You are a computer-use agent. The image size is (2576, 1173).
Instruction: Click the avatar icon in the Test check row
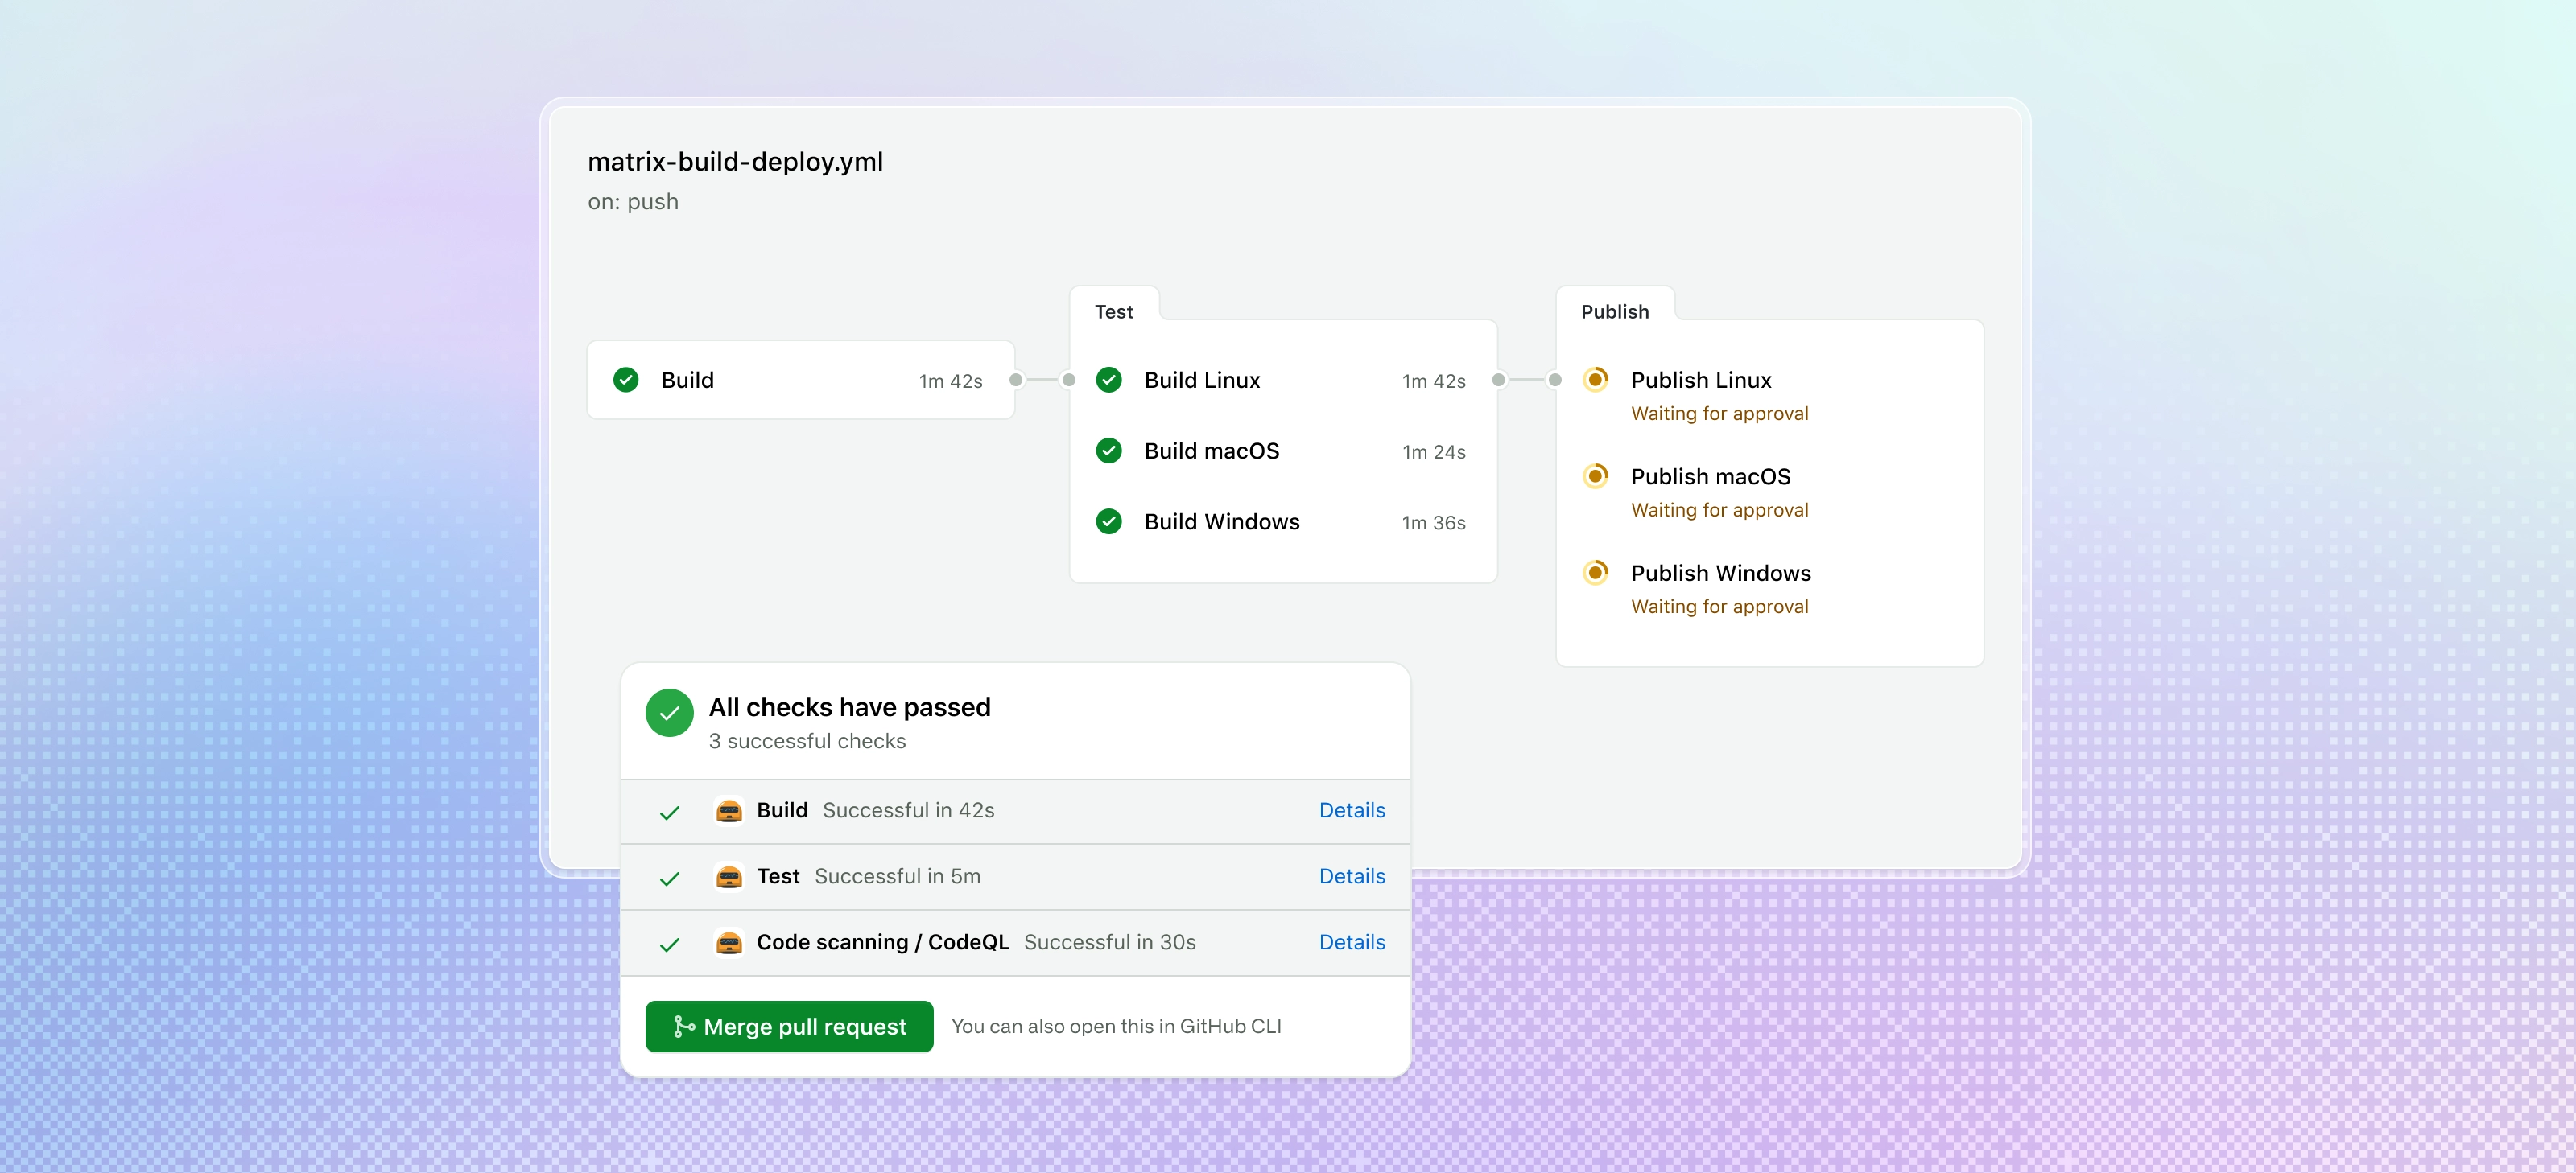tap(729, 876)
